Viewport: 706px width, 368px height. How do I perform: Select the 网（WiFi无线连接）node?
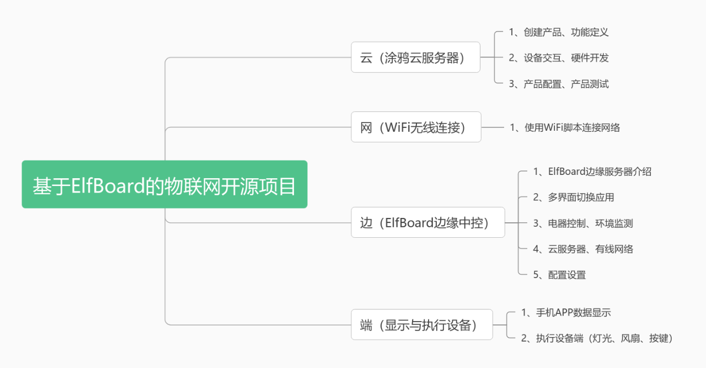(x=416, y=127)
